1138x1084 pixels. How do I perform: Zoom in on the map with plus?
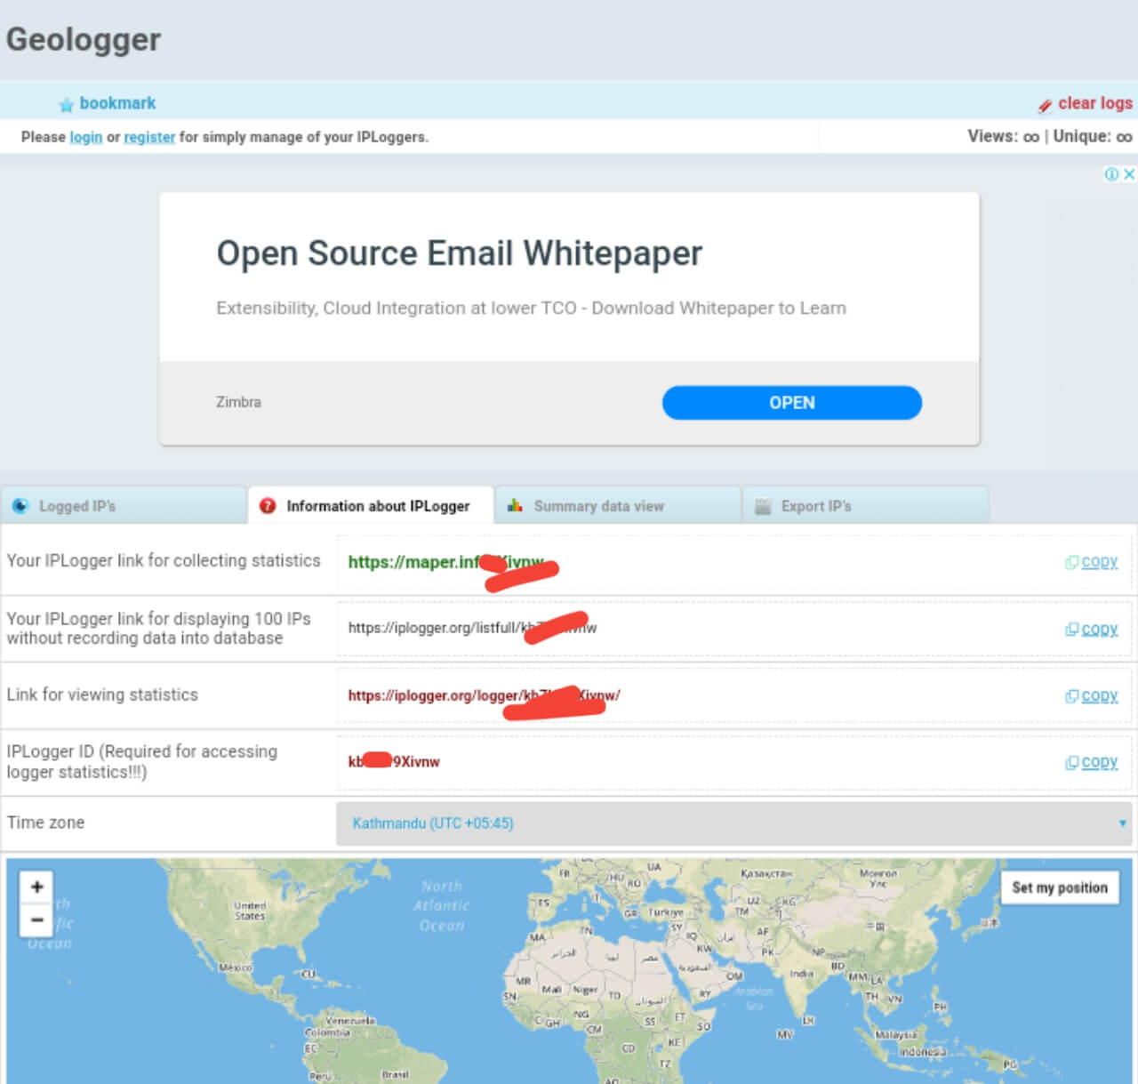point(36,887)
